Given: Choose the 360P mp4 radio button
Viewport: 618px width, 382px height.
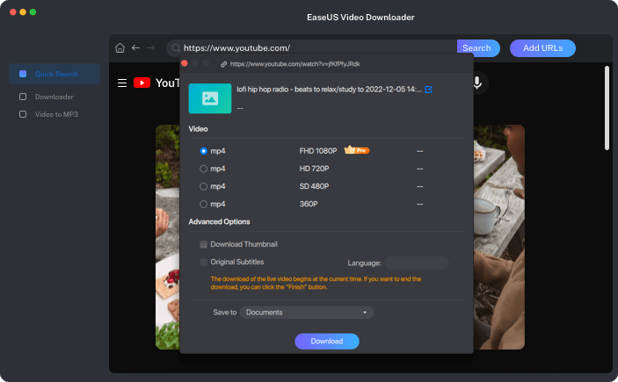Looking at the screenshot, I should [204, 204].
